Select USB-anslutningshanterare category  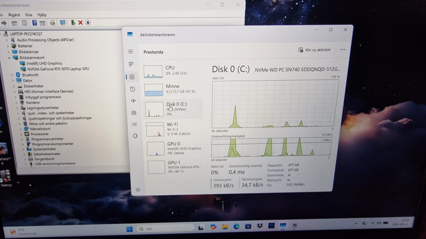click(55, 164)
